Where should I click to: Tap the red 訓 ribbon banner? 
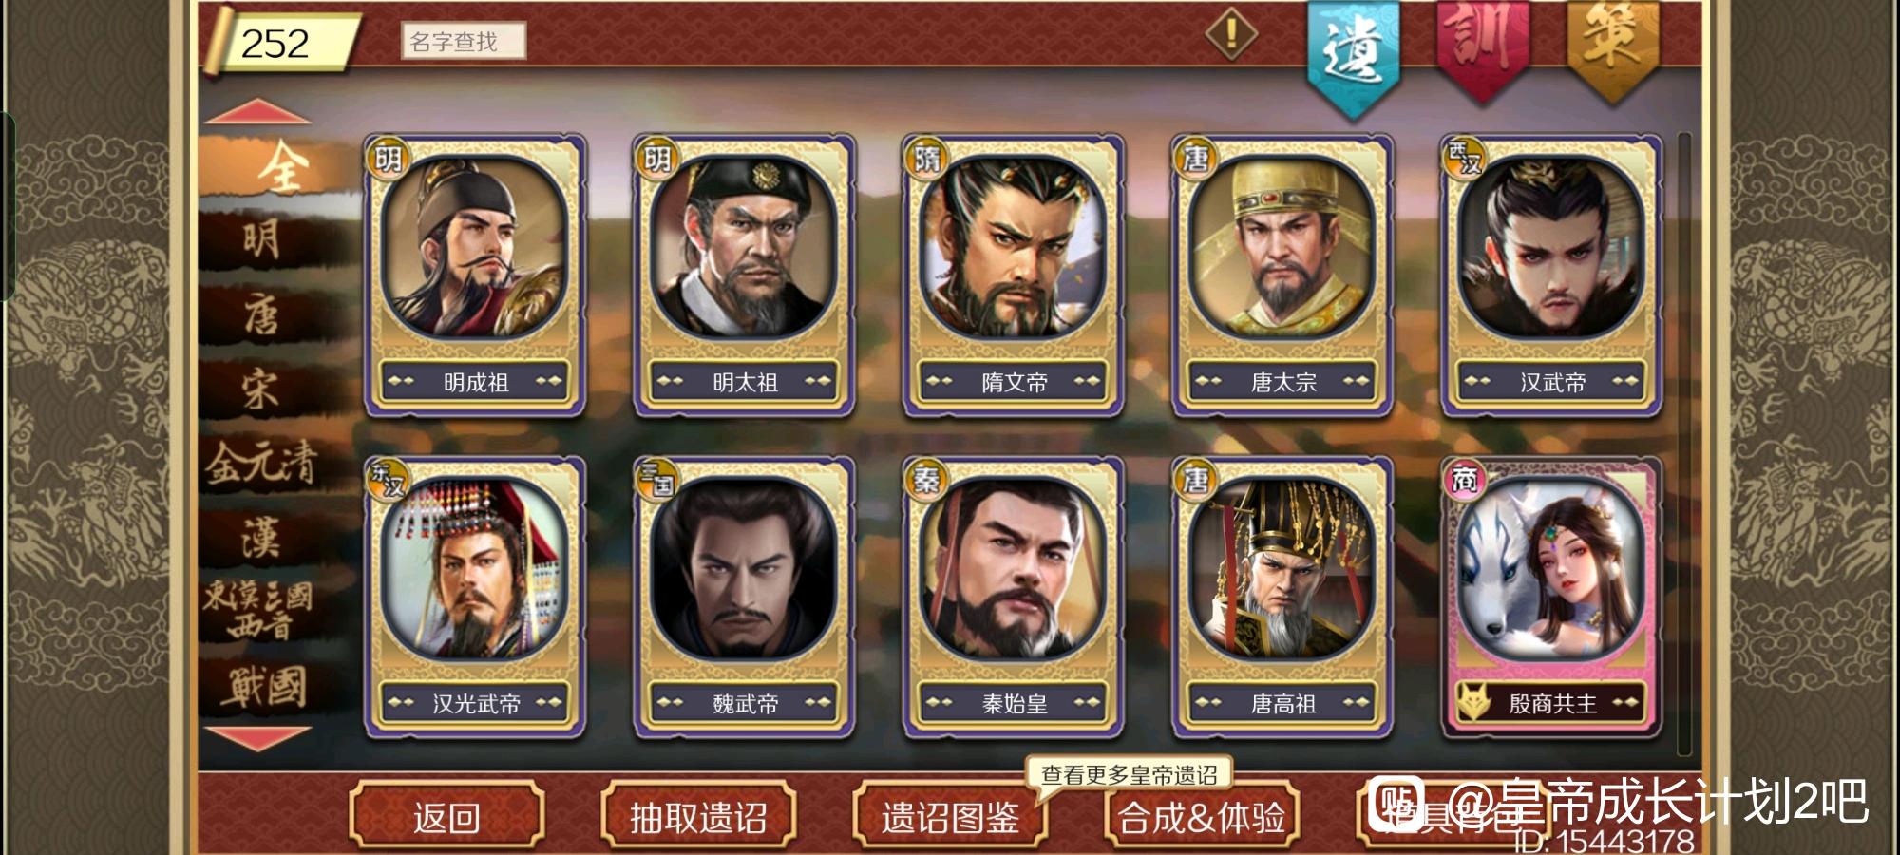pyautogui.click(x=1482, y=47)
